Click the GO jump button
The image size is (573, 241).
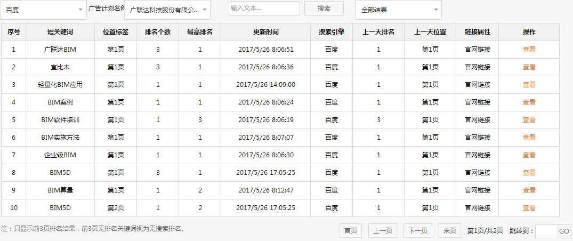pyautogui.click(x=564, y=231)
